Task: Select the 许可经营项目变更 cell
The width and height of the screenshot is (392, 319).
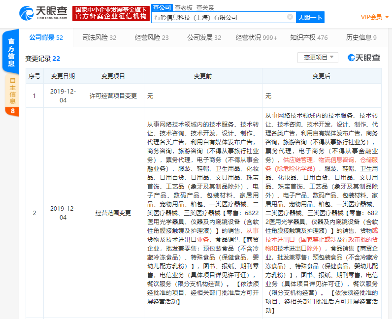Action: pos(113,96)
